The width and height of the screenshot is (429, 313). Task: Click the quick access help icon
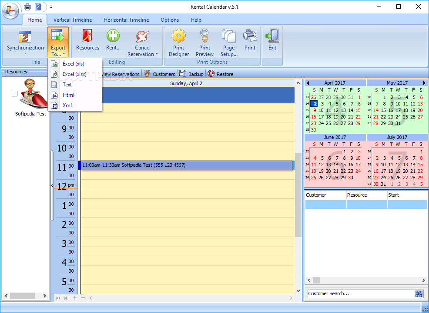(38, 7)
